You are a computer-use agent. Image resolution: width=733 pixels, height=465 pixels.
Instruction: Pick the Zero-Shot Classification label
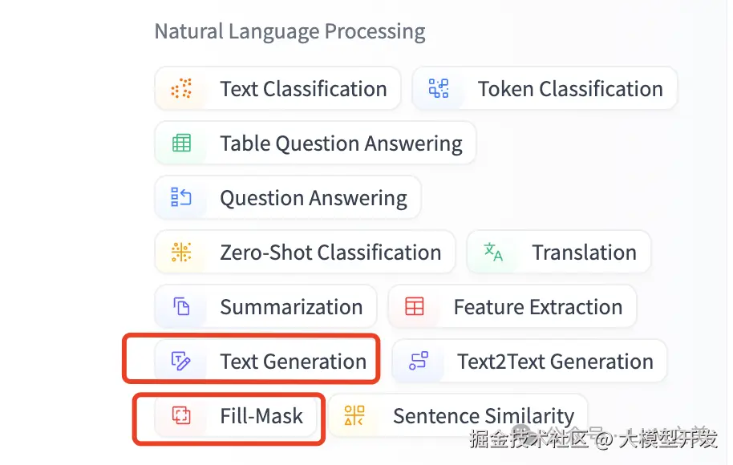tap(330, 253)
